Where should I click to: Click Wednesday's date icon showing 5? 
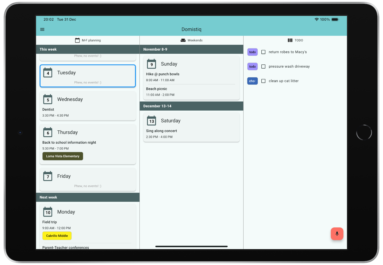point(48,99)
